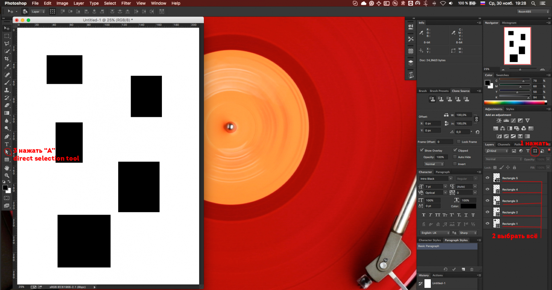Open the Layer menu
Screen dimensions: 552x290
tap(79, 3)
